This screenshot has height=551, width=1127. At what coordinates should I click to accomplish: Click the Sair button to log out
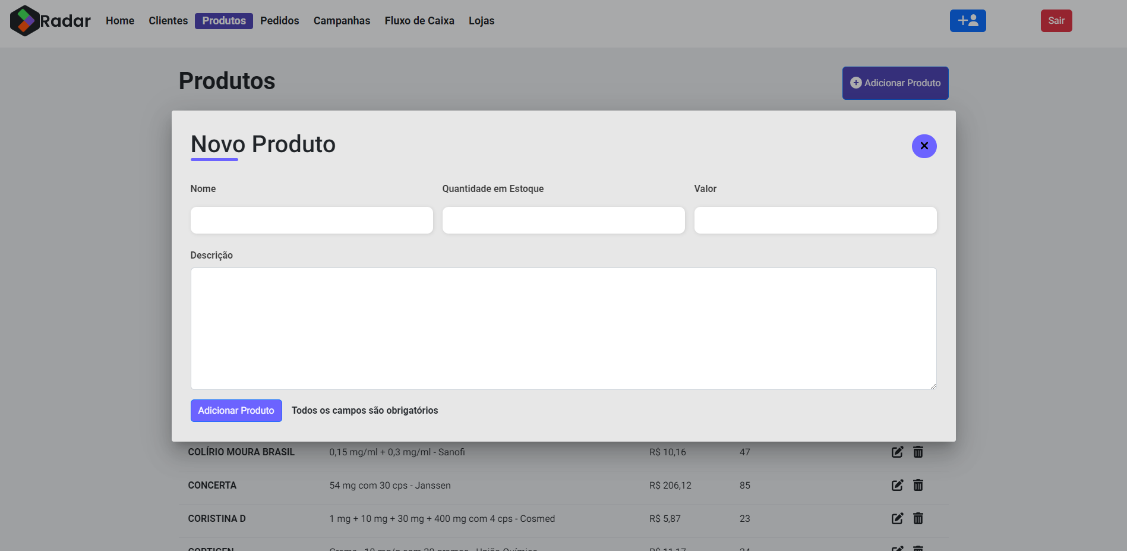coord(1056,20)
